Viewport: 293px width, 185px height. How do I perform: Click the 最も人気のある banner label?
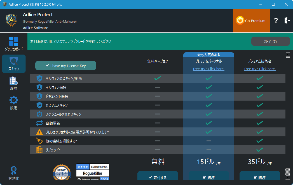pyautogui.click(x=209, y=55)
